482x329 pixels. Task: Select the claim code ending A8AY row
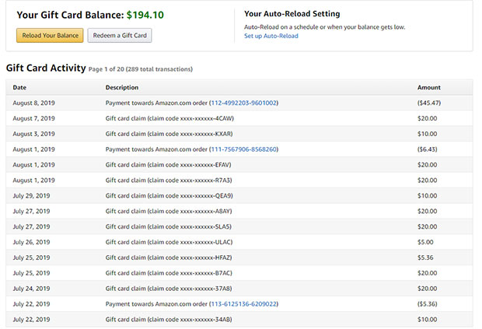pos(239,212)
